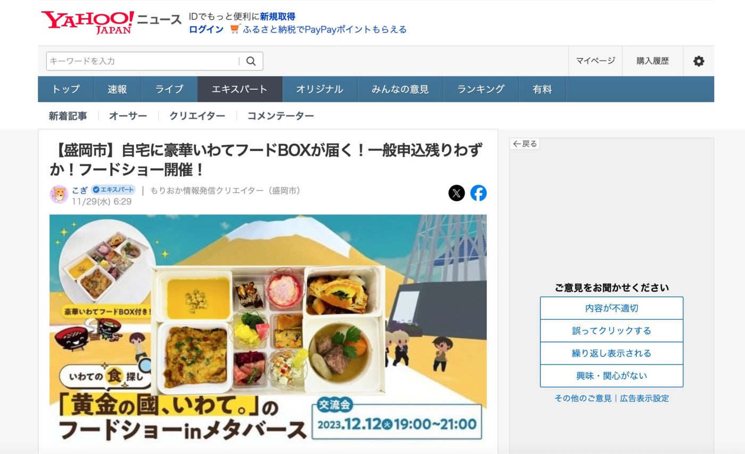Open the ランキング tab
Image resolution: width=745 pixels, height=454 pixels.
(x=481, y=89)
